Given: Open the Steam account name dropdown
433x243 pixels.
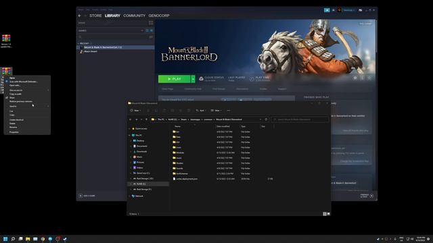Looking at the screenshot, I should (349, 10).
